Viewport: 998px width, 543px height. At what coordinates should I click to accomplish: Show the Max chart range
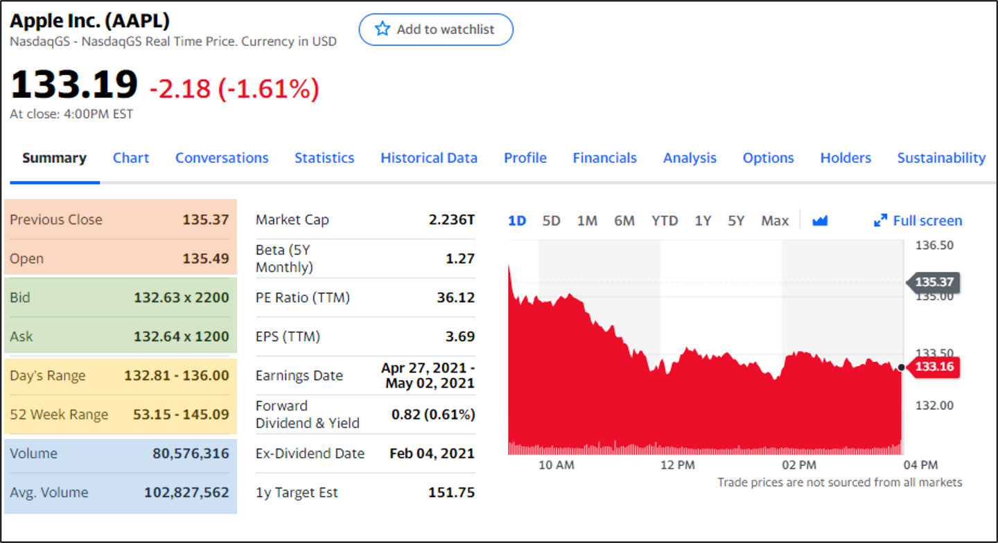775,221
